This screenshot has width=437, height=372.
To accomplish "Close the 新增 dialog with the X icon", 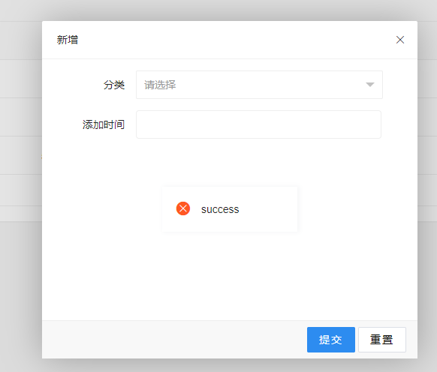I will 400,40.
